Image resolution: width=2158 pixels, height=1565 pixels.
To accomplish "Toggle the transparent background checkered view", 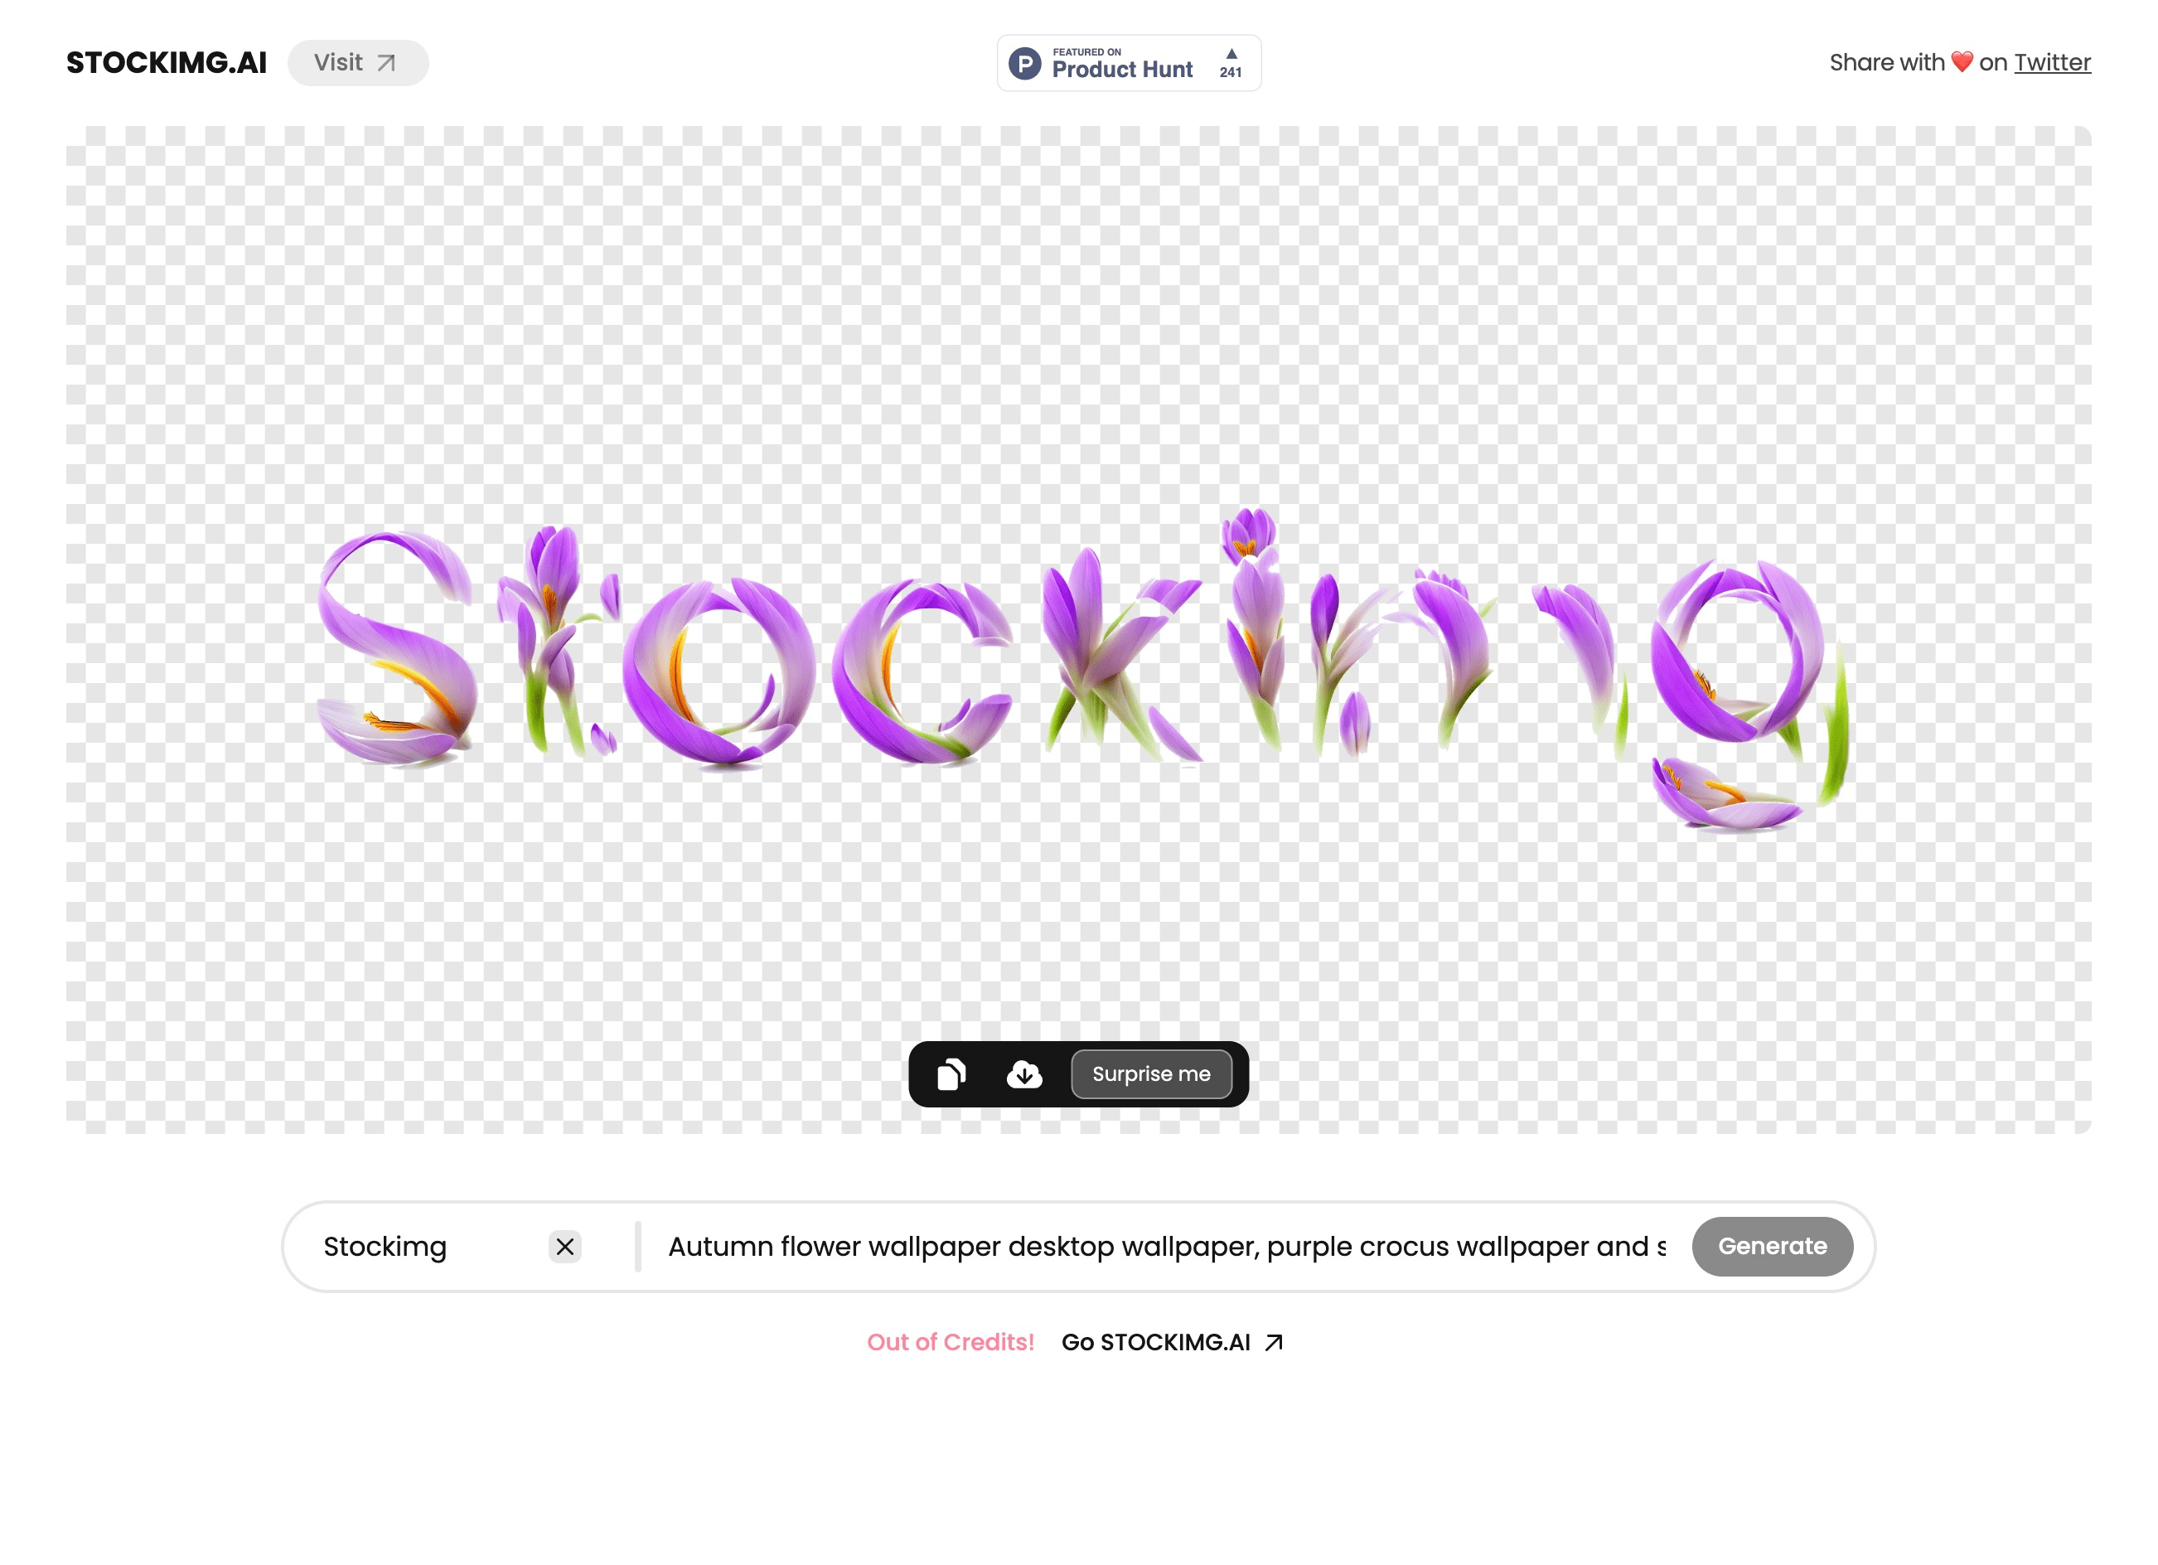I will 950,1073.
